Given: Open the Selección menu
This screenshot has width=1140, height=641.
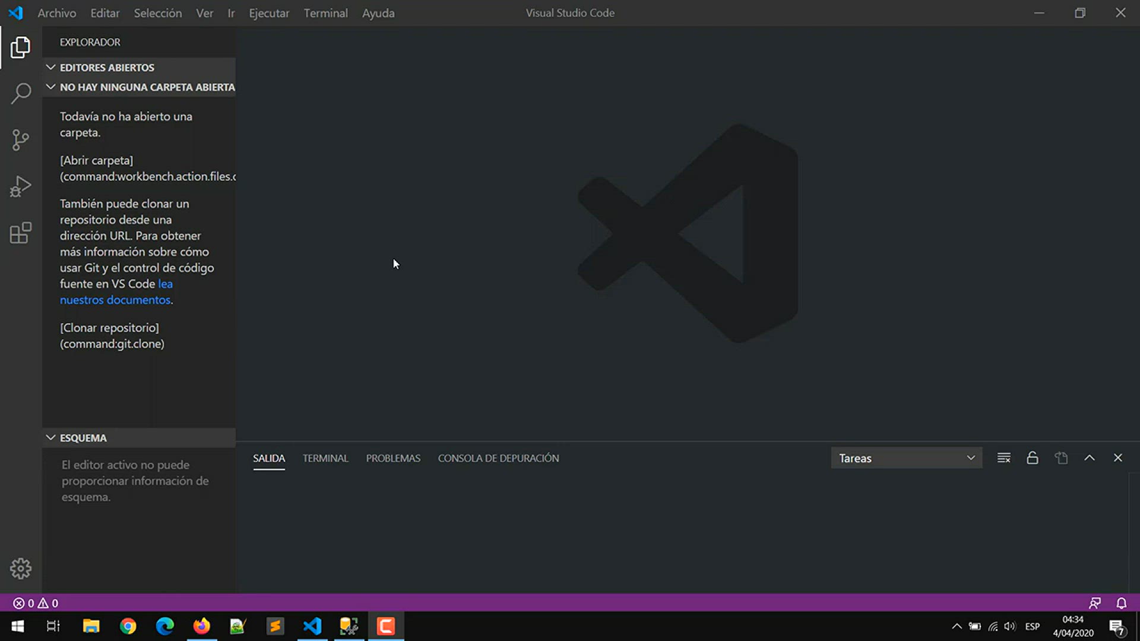Looking at the screenshot, I should pos(158,13).
